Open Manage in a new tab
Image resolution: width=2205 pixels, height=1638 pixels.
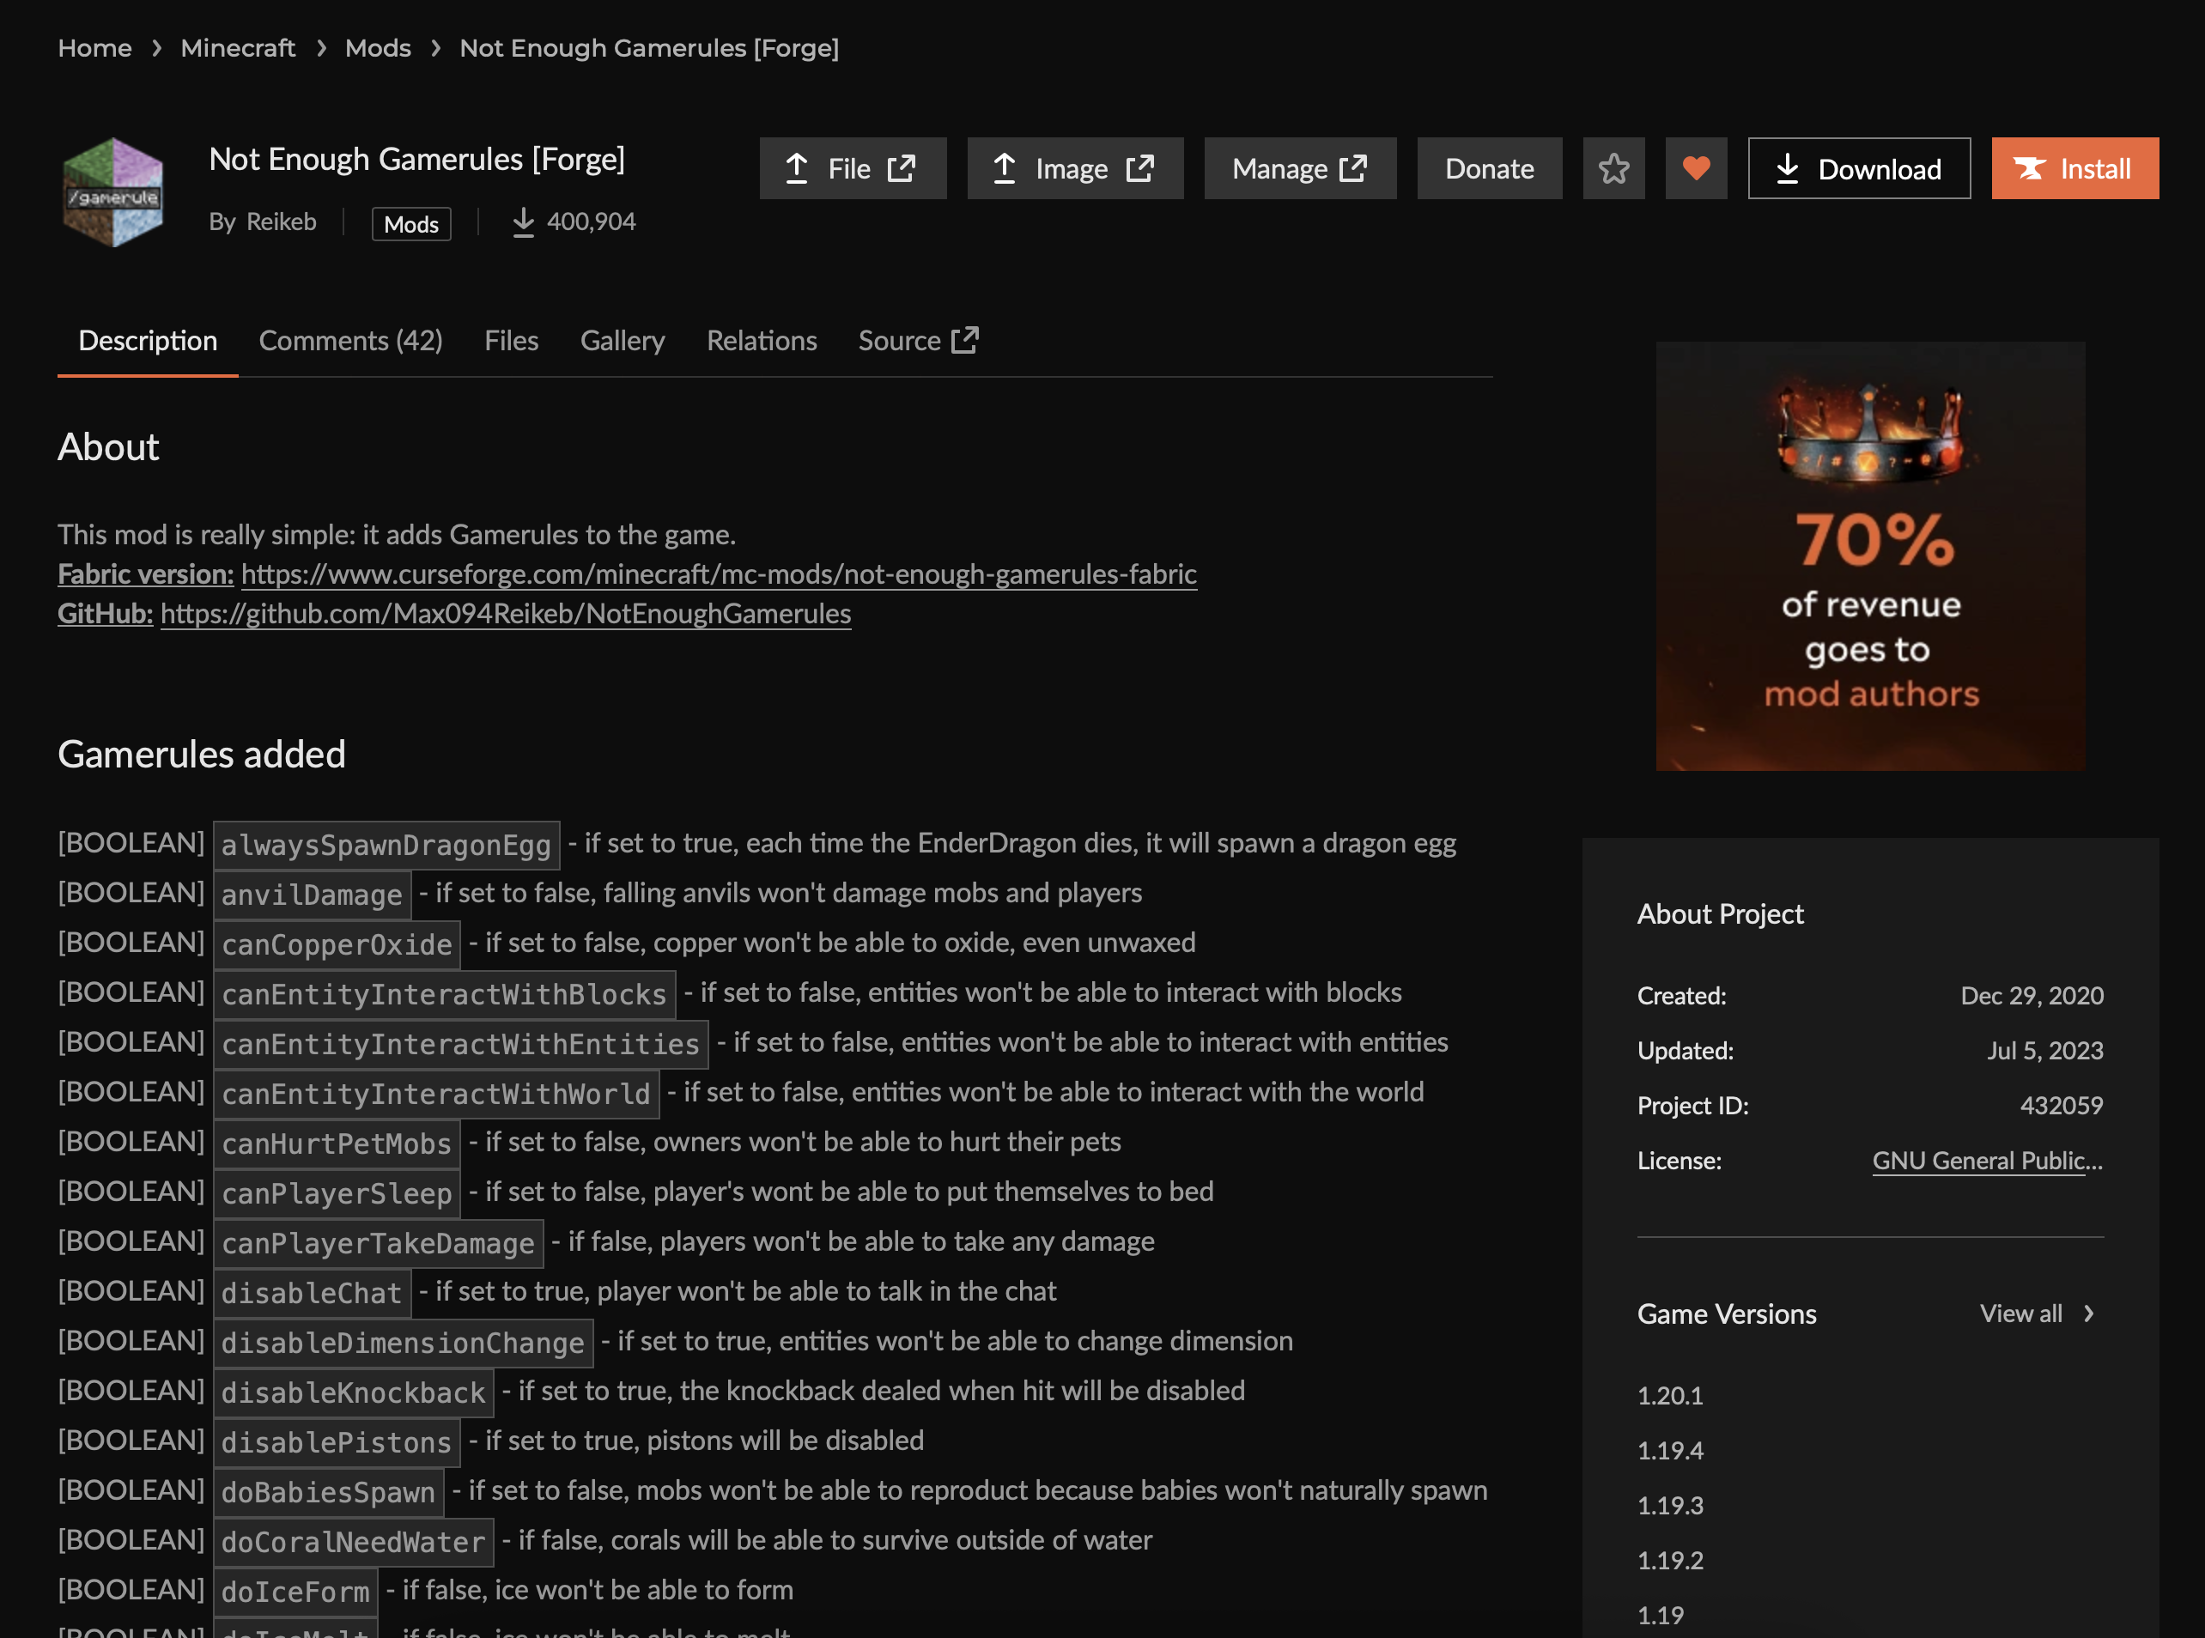pyautogui.click(x=1300, y=167)
